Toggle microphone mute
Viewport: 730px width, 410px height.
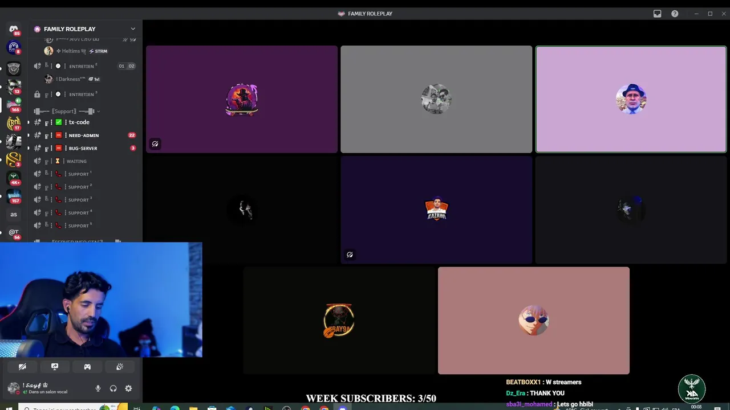pyautogui.click(x=98, y=388)
